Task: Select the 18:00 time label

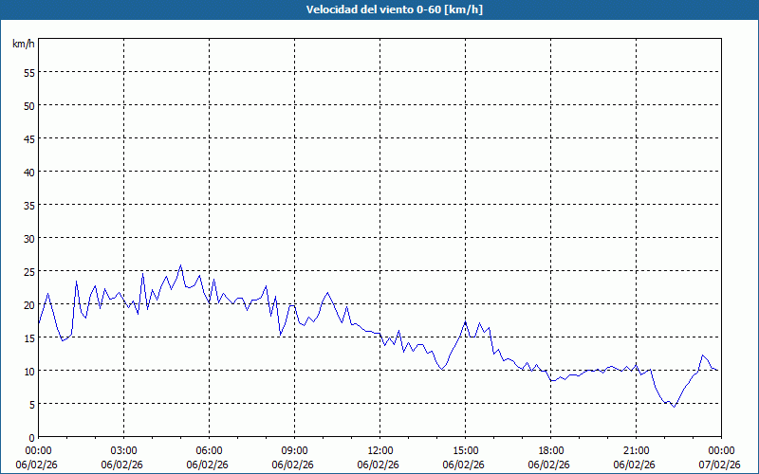Action: 550,450
